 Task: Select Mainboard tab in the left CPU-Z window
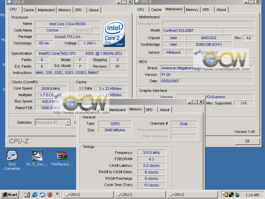tap(46, 10)
